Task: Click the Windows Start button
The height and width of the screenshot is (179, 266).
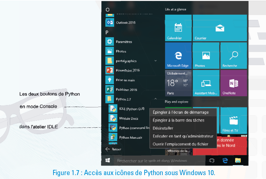Action: 108,160
